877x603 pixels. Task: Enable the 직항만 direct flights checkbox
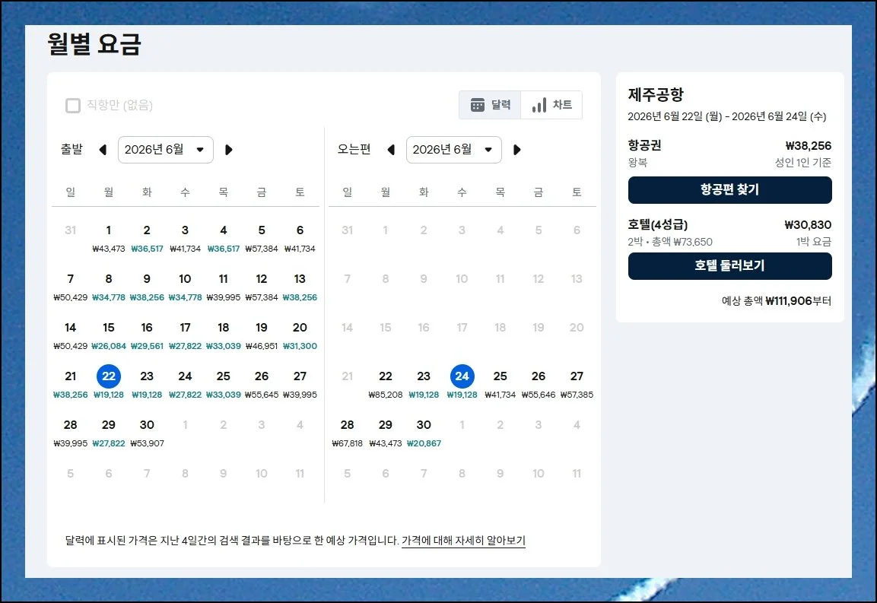[x=72, y=106]
